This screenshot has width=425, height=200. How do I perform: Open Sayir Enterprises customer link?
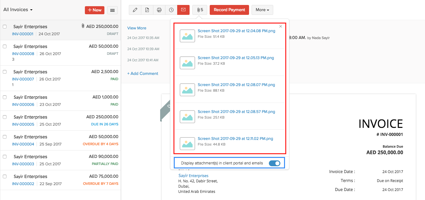coord(193,175)
